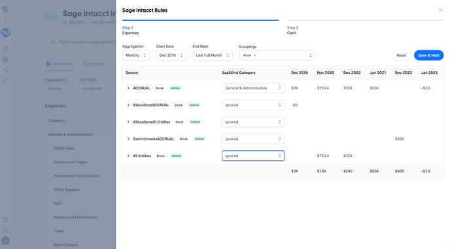Viewport: 450px width, 249px height.
Task: Click the Book badge on ACCRUAL row
Action: tap(160, 88)
